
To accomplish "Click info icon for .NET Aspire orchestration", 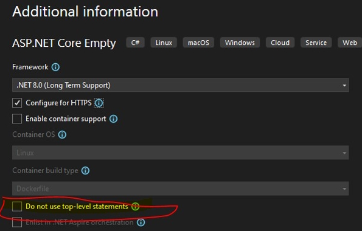I will click(141, 222).
